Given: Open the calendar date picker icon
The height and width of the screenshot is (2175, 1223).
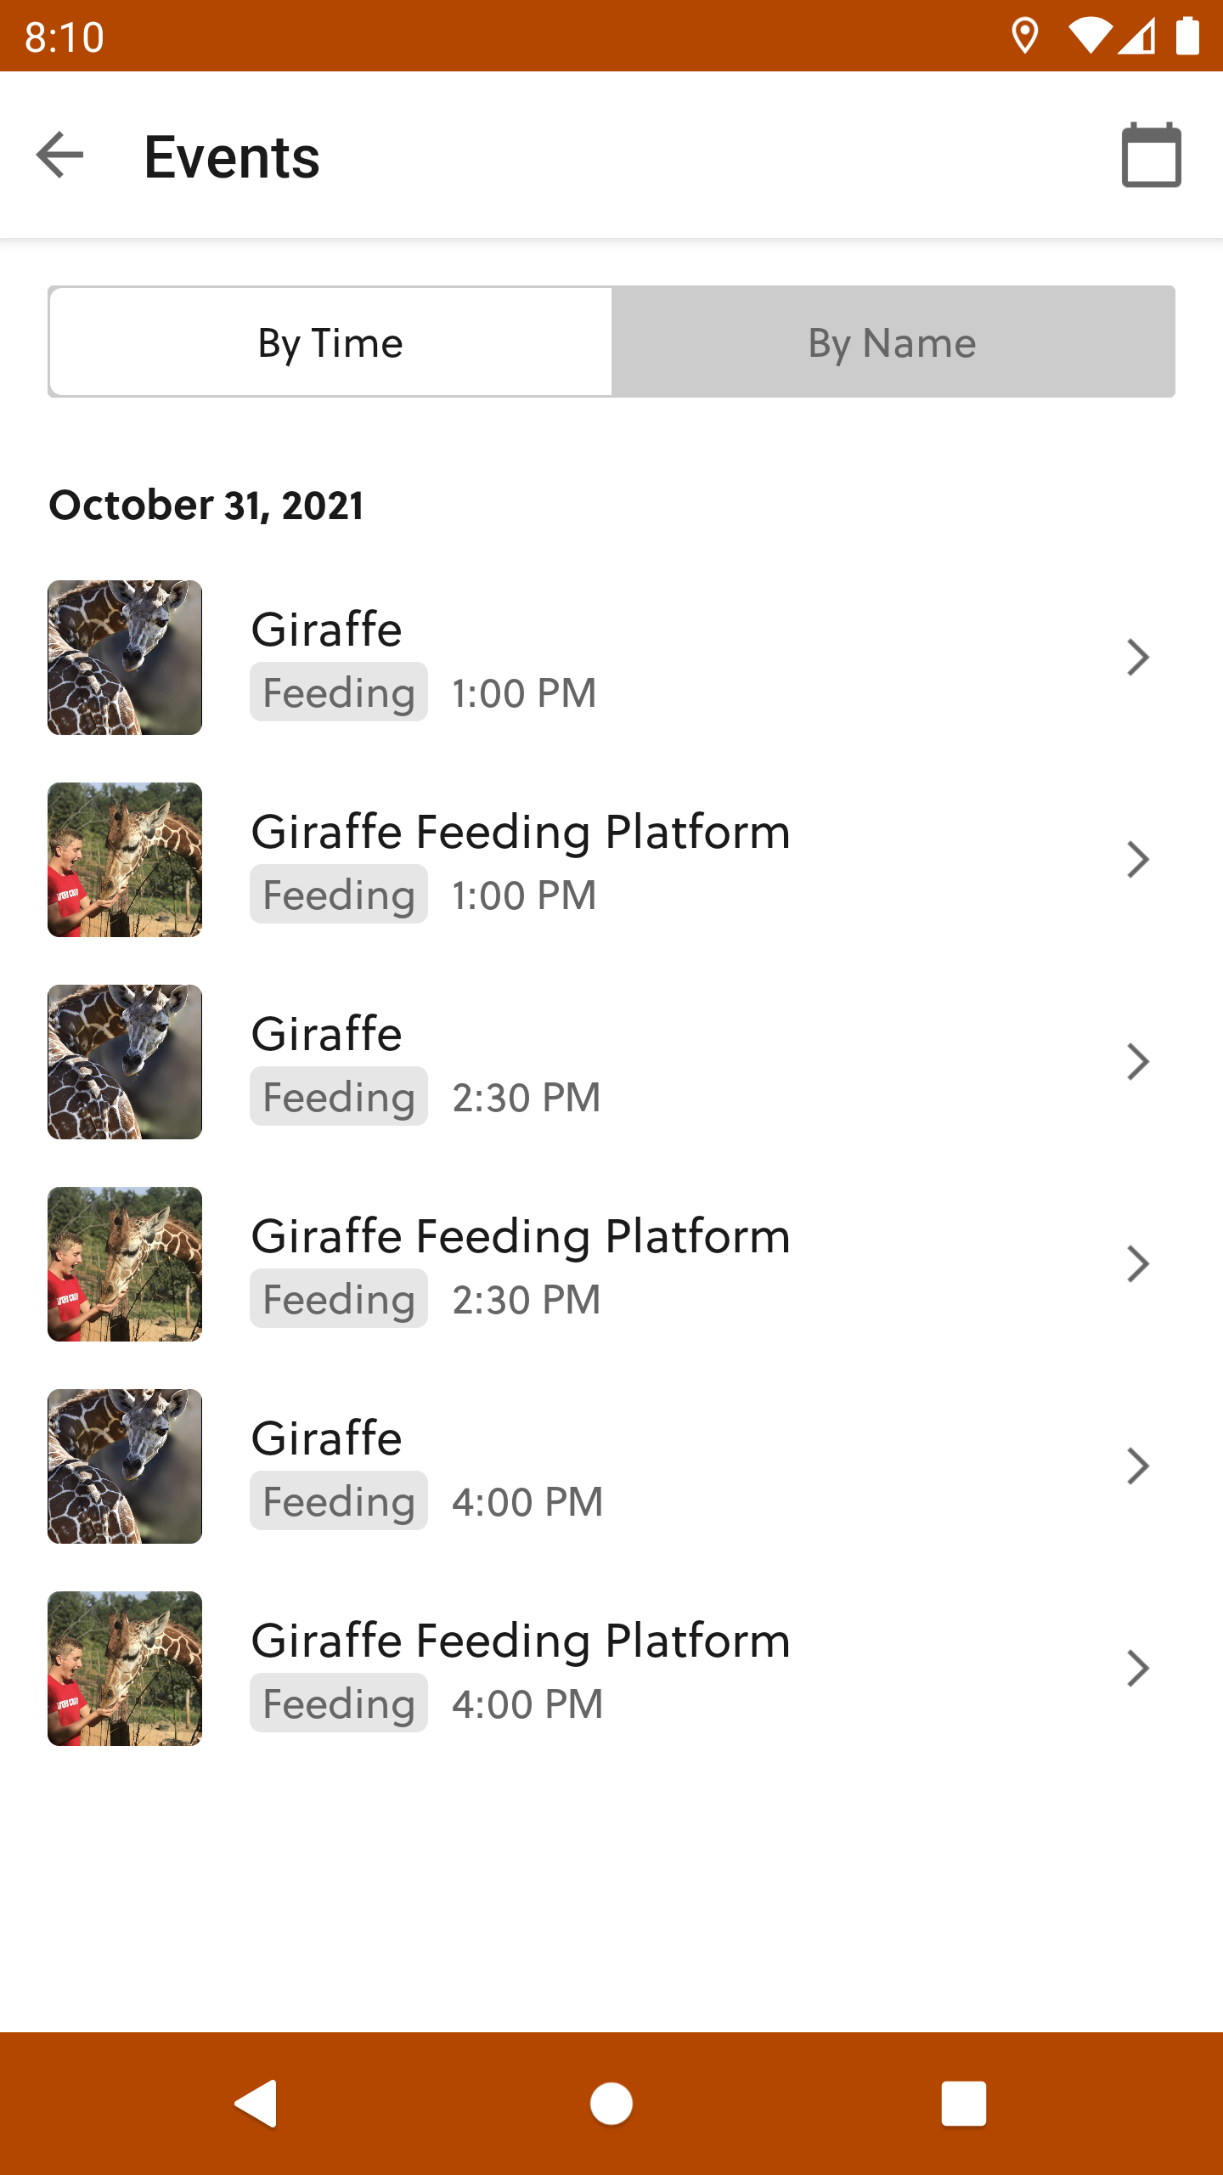Looking at the screenshot, I should coord(1151,155).
